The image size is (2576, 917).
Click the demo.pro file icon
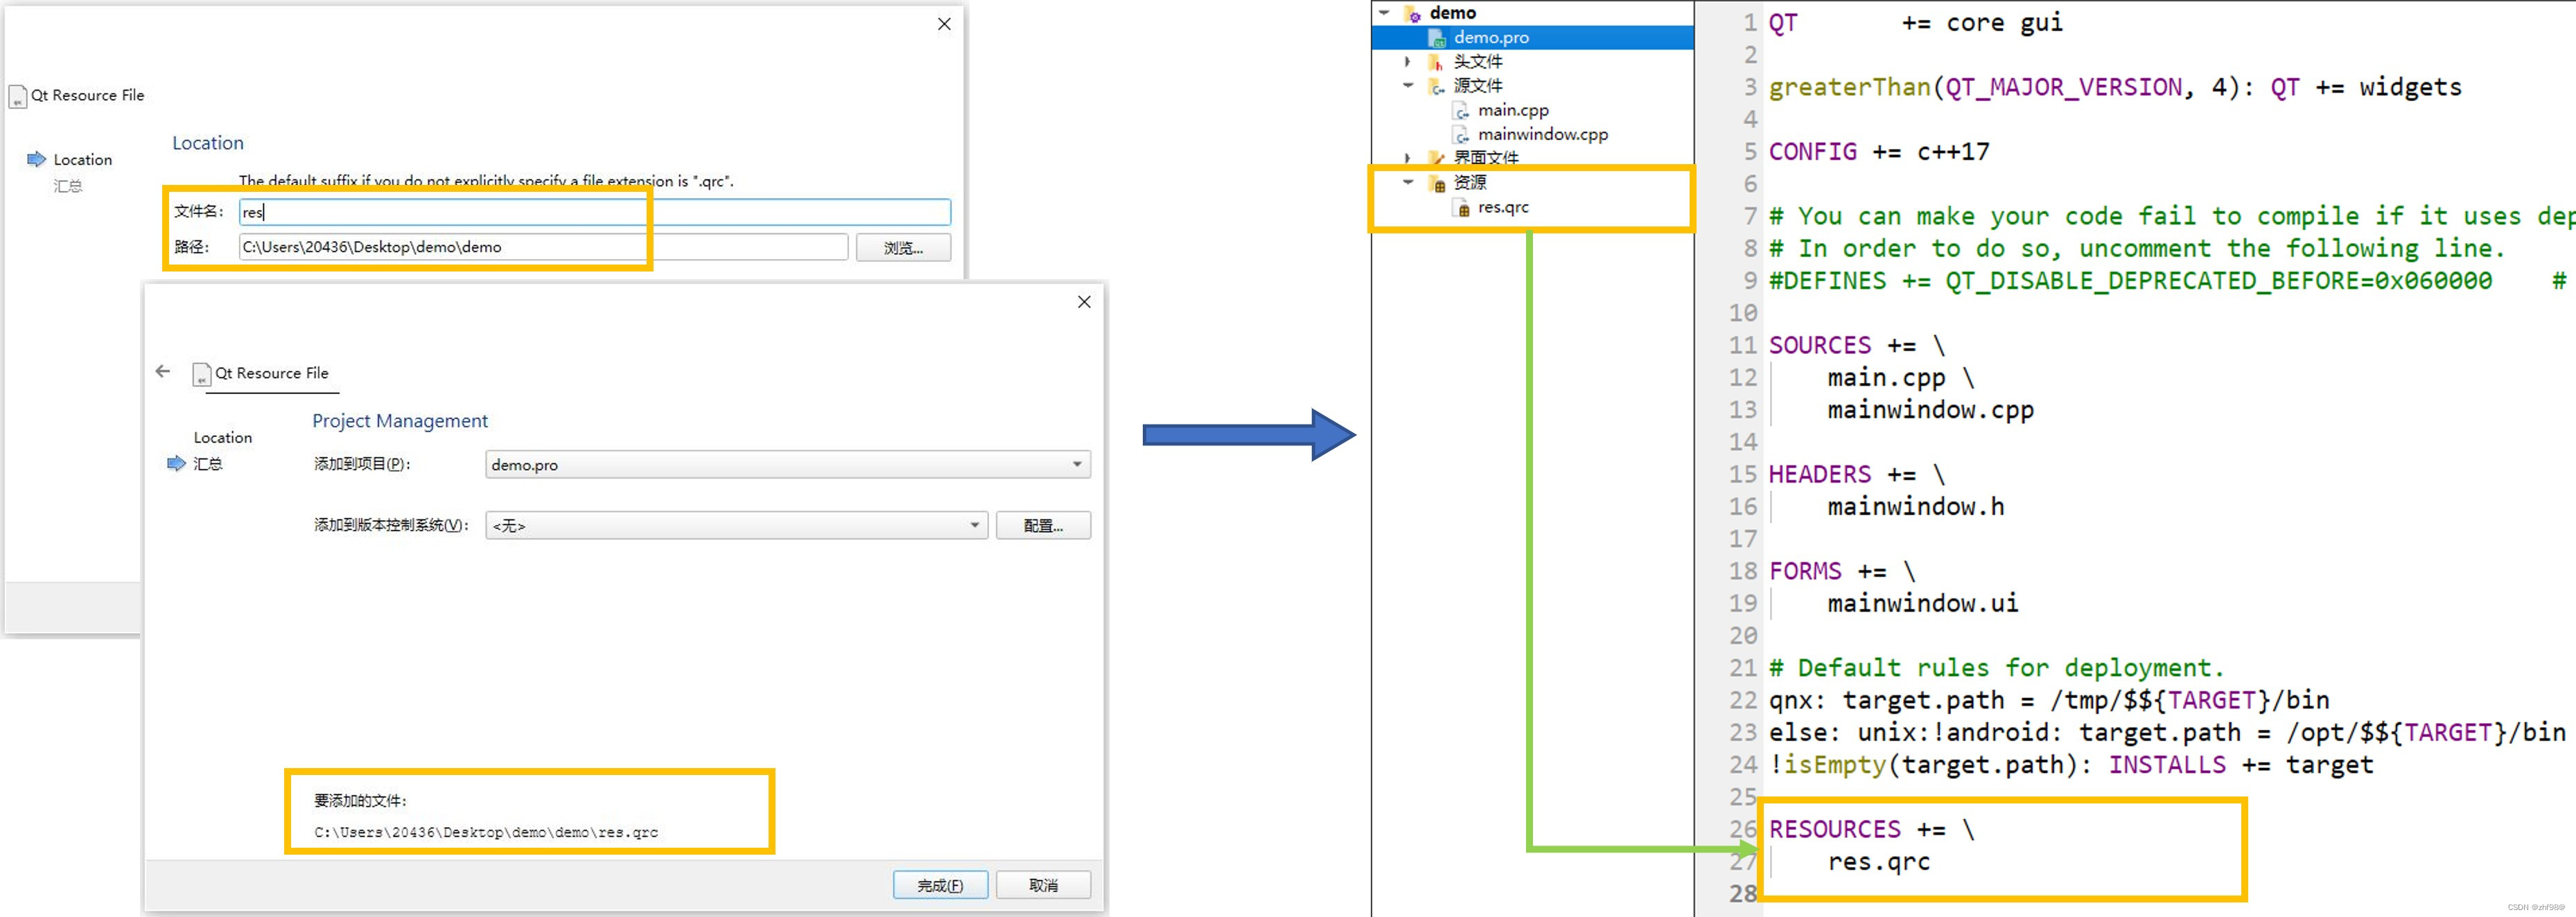pos(1437,38)
